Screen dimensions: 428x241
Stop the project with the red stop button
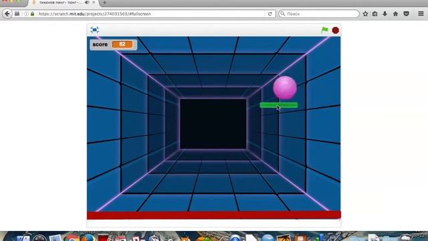coord(336,30)
